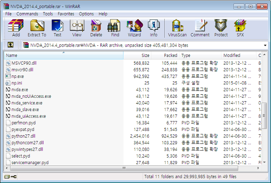Click the horizontal scrollbar left arrow
The image size is (271, 183).
pos(7,168)
